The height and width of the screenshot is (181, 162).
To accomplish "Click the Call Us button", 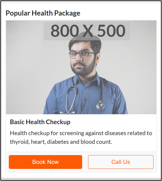I will tap(121, 162).
